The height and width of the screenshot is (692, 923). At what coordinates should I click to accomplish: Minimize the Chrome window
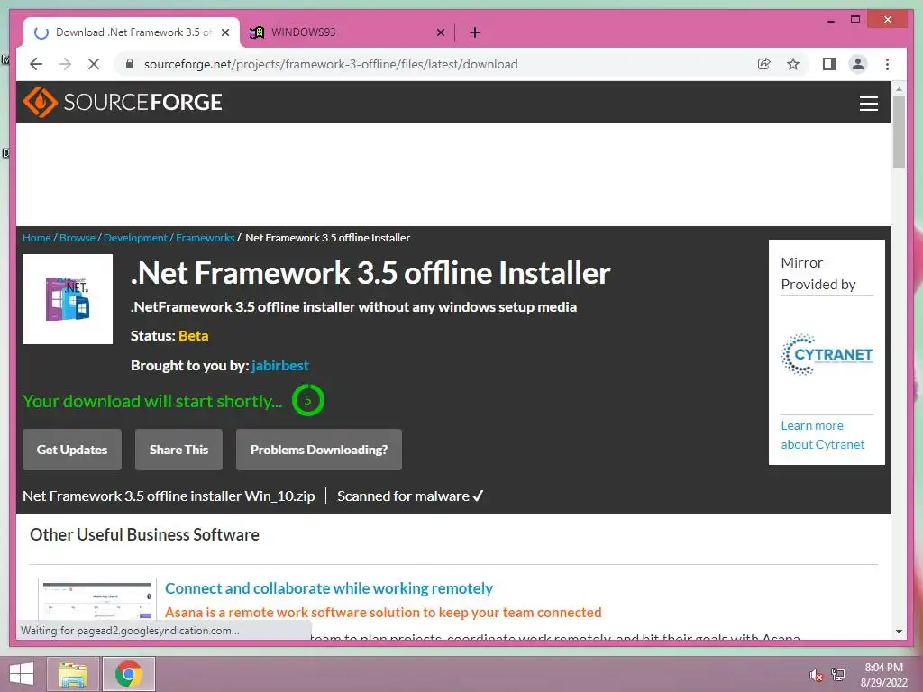click(x=830, y=20)
